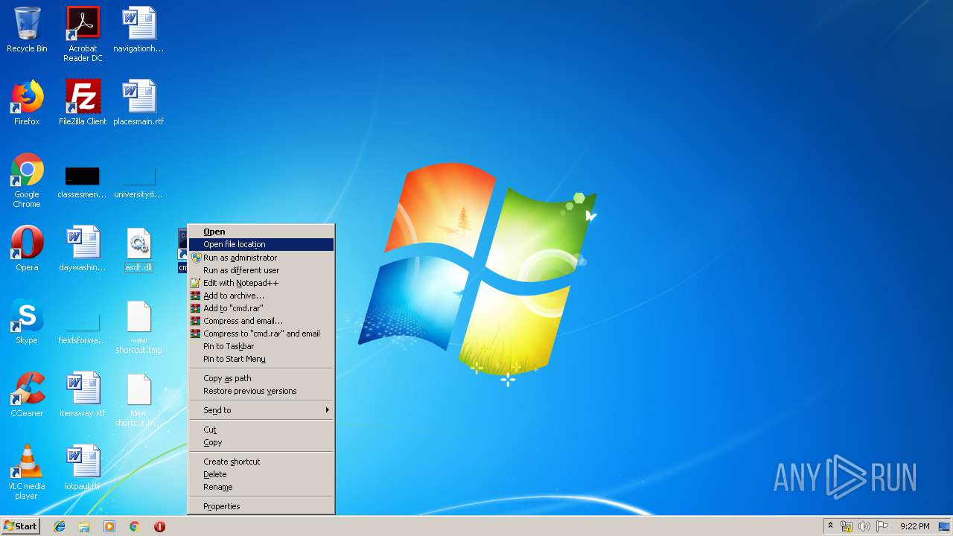Viewport: 953px width, 536px height.
Task: Select the Google Chrome desktop shortcut
Action: point(27,181)
